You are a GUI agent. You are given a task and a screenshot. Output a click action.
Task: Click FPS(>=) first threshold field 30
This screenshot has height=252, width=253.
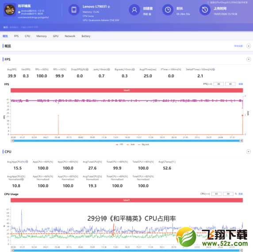[x=218, y=84]
